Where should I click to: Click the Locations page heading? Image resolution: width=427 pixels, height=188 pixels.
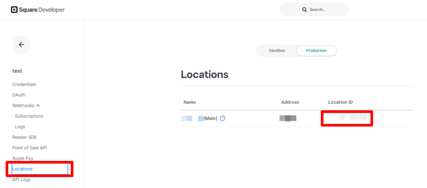[x=204, y=74]
